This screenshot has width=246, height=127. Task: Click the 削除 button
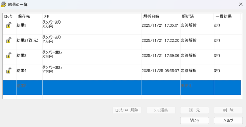(x=228, y=110)
